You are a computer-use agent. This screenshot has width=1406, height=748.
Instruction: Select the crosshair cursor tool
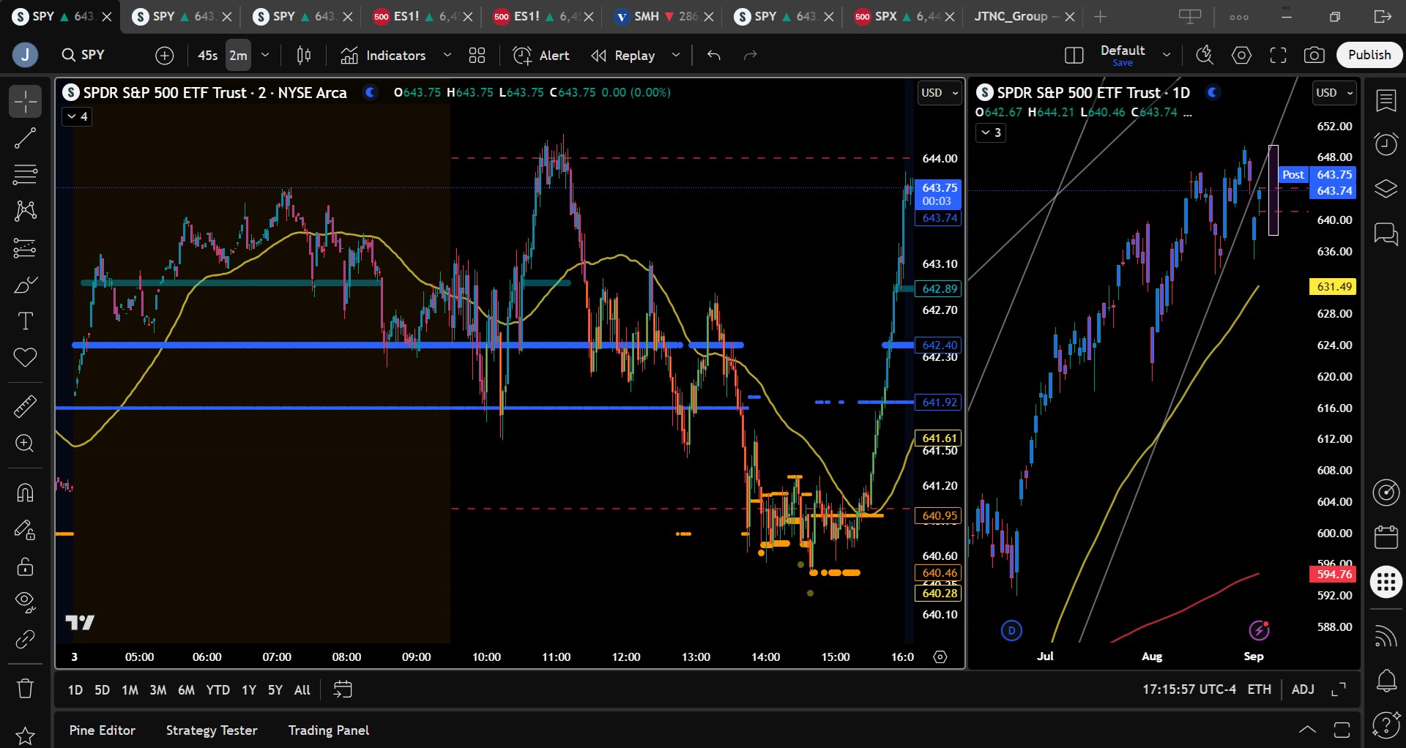pyautogui.click(x=25, y=102)
